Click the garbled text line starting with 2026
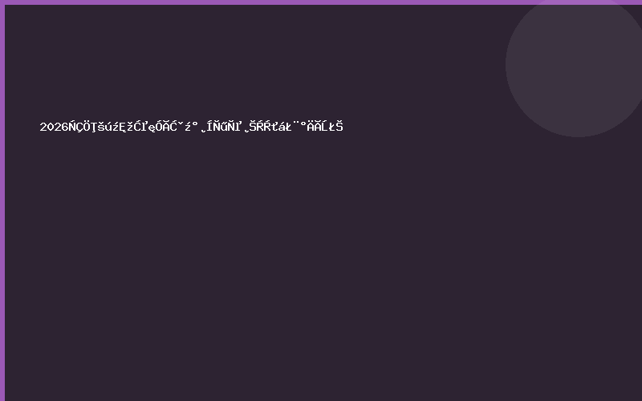The height and width of the screenshot is (401, 642). (x=191, y=127)
